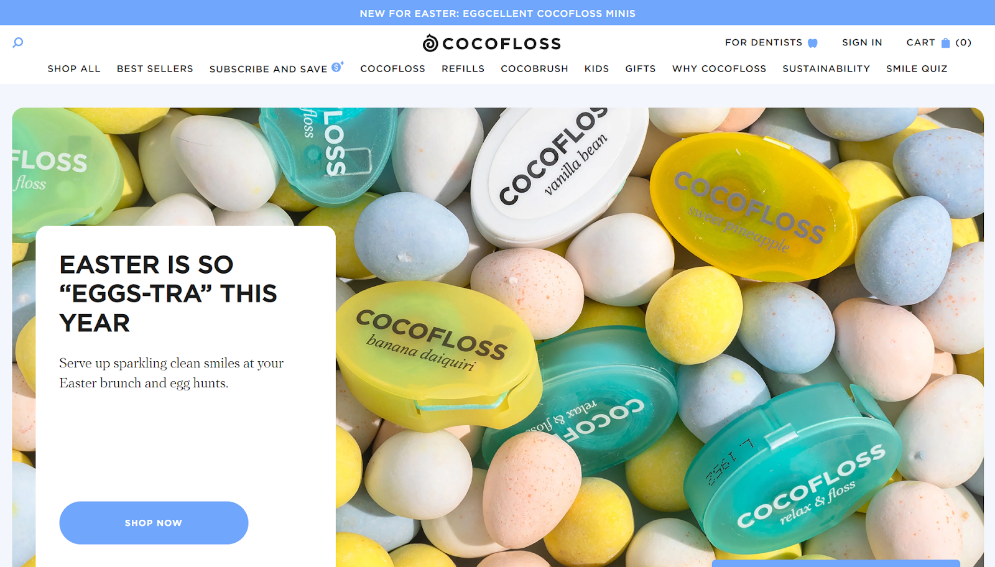Viewport: 995px width, 567px height.
Task: Click the Shop Now button
Action: pos(154,523)
